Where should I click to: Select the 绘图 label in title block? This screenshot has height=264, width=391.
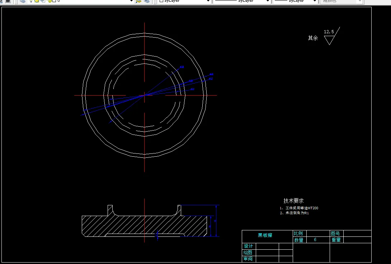(248, 253)
